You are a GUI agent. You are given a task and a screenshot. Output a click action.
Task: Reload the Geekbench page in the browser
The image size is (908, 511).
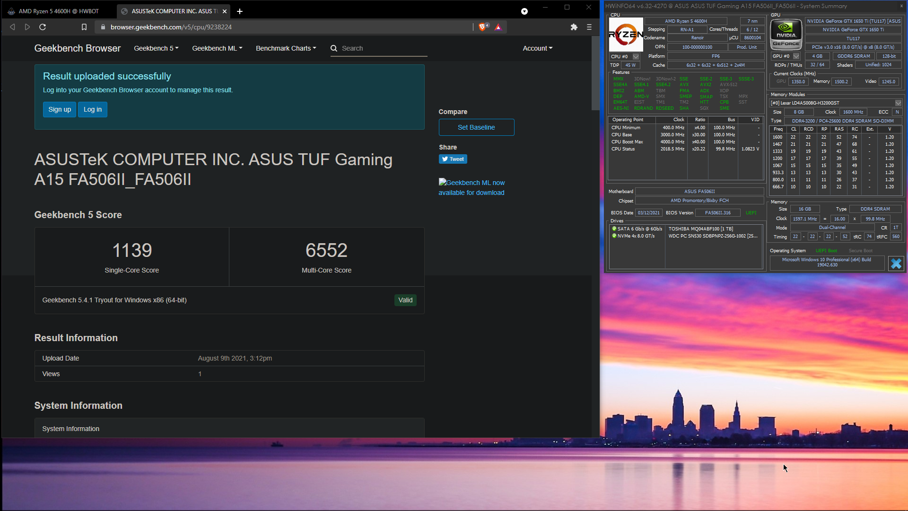[43, 27]
